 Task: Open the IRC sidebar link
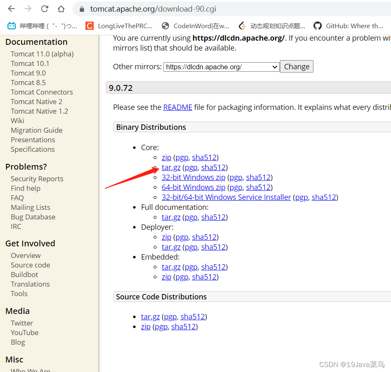point(16,226)
